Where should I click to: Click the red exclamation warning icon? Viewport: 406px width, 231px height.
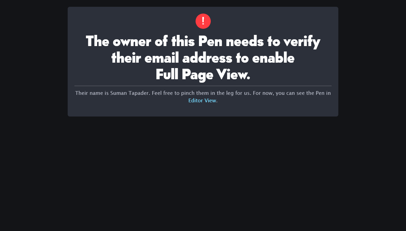point(203,21)
